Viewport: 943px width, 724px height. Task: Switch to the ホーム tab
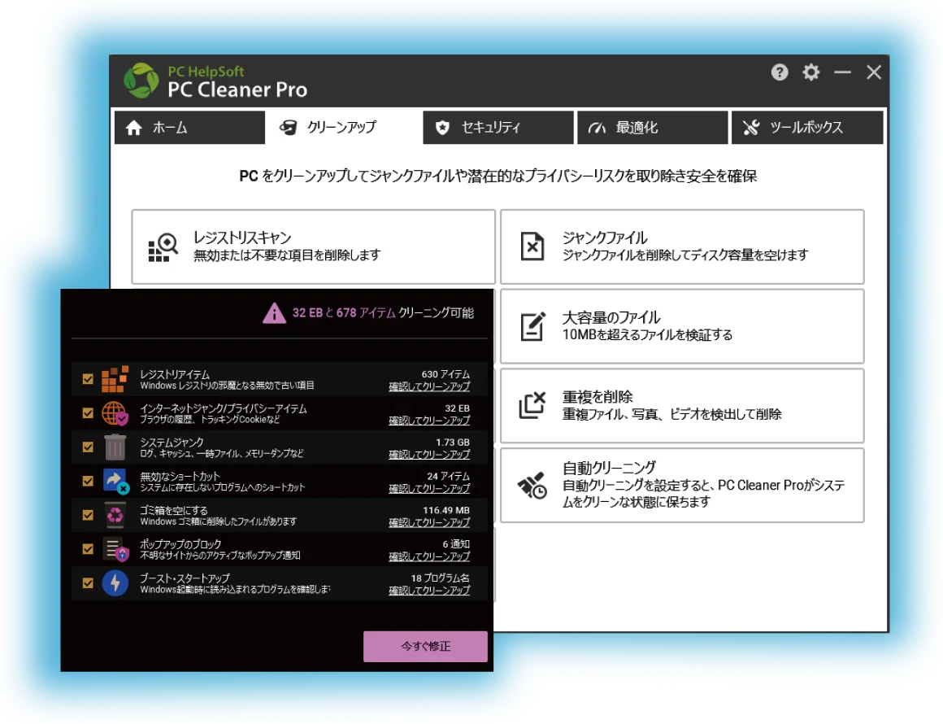pos(189,128)
